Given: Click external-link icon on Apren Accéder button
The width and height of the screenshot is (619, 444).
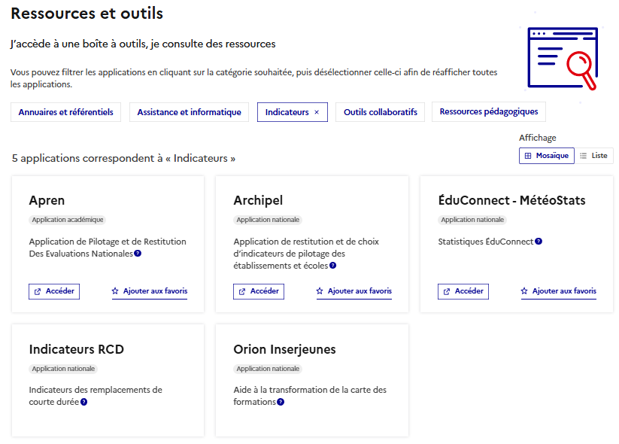Looking at the screenshot, I should tap(38, 291).
